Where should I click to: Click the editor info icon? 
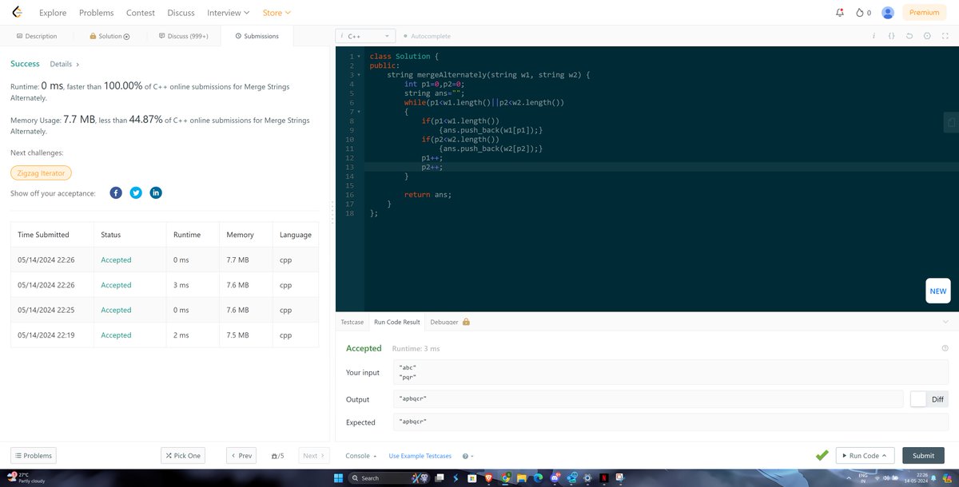tap(873, 36)
